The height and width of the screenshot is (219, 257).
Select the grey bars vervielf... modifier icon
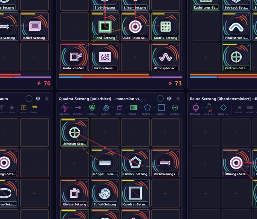click(250, 108)
